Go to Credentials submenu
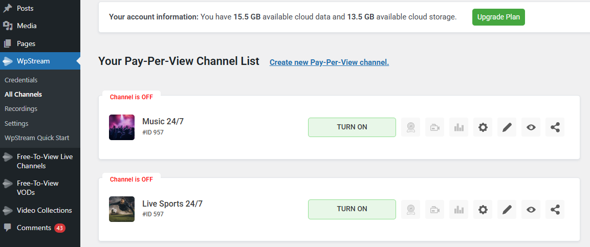Viewport: 590px width, 247px height. [x=21, y=80]
